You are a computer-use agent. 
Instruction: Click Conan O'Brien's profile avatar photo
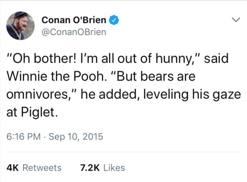pos(20,26)
